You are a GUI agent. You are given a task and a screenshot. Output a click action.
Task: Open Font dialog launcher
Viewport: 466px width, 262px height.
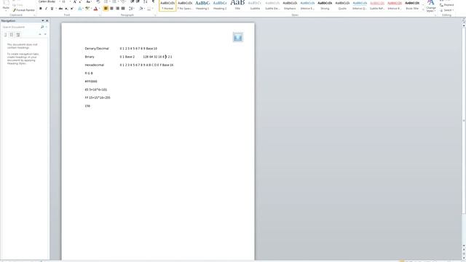click(100, 15)
